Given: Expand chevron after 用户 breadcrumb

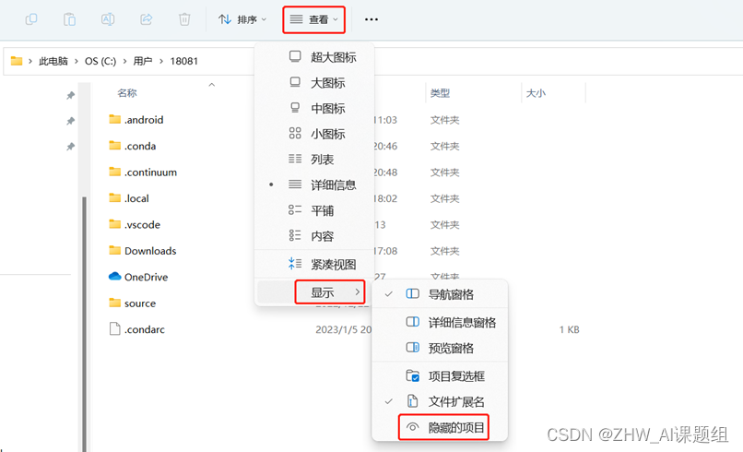Looking at the screenshot, I should pyautogui.click(x=161, y=61).
